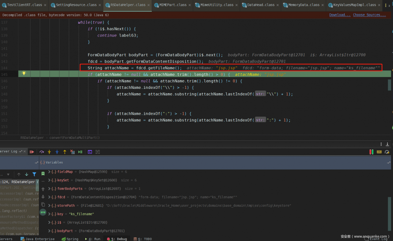Toggle the frames filter funnel icon
Image resolution: width=393 pixels, height=241 pixels.
point(34,174)
